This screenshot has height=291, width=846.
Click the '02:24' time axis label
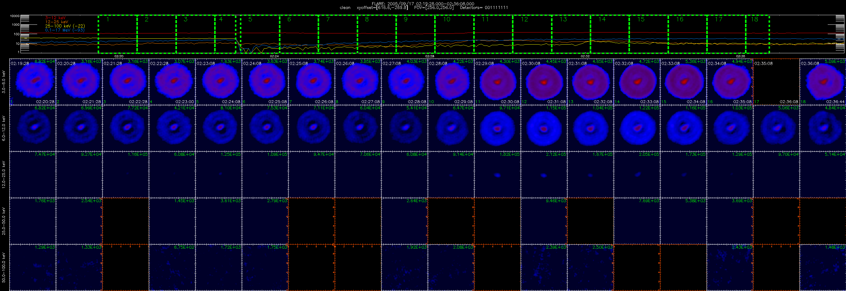(x=274, y=56)
